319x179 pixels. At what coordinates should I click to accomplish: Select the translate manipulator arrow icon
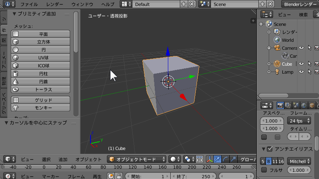coord(218,159)
